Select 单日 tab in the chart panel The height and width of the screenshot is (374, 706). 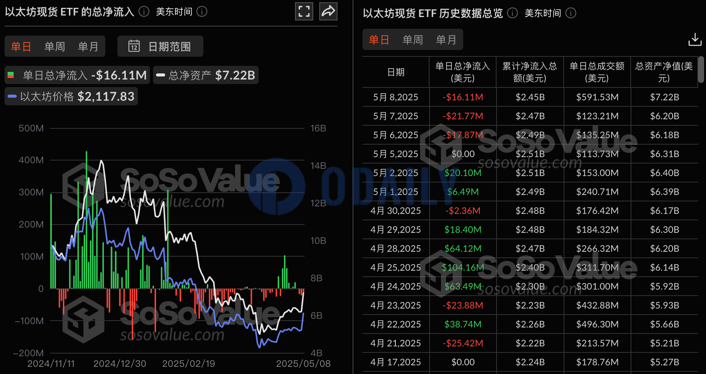click(x=21, y=47)
